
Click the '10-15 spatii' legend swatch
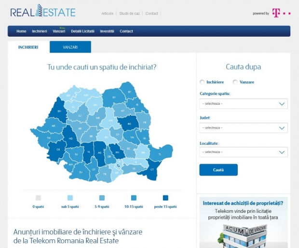(x=134, y=198)
